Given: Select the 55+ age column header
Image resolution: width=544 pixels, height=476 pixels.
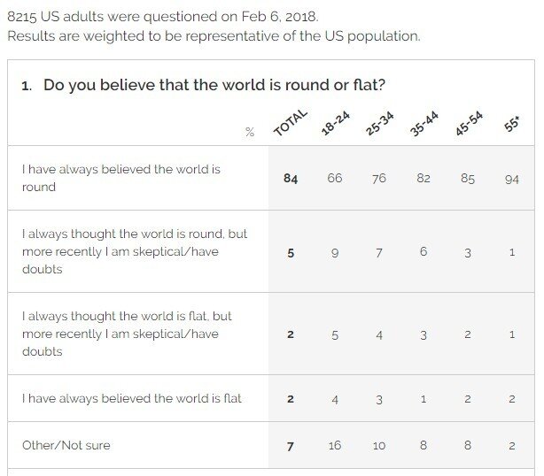Looking at the screenshot, I should 512,125.
